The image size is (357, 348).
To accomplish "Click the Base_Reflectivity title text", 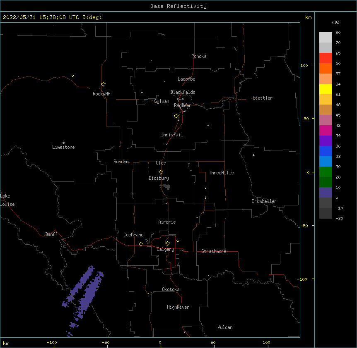I will point(178,6).
